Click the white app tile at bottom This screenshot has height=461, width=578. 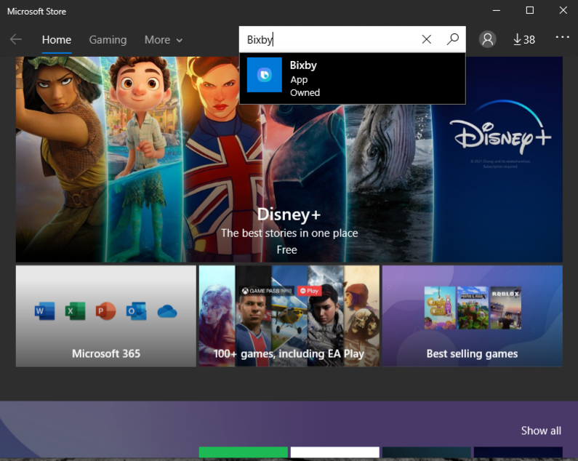click(334, 452)
